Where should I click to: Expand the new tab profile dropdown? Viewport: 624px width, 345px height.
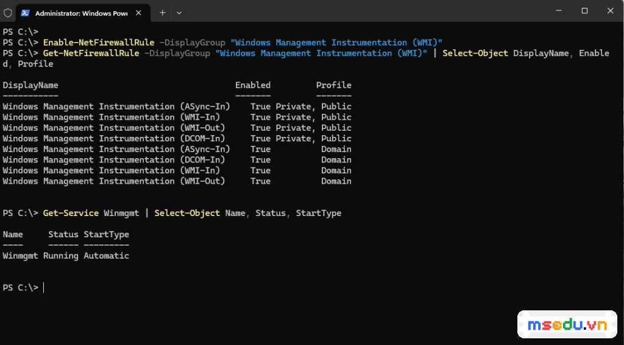coord(179,13)
